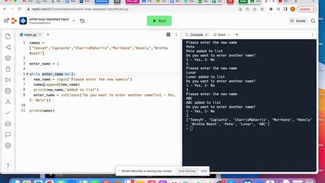Open the console pane three-dot menu

click(x=312, y=35)
